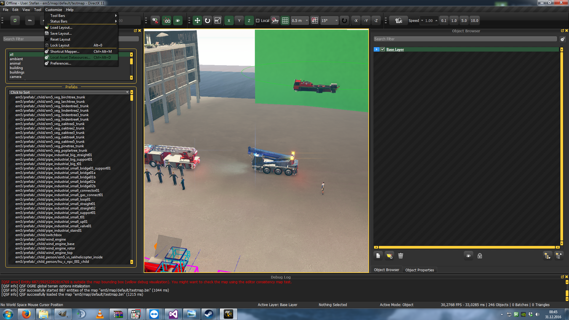Toggle the Z axis constraint
This screenshot has height=320, width=569.
click(x=249, y=20)
